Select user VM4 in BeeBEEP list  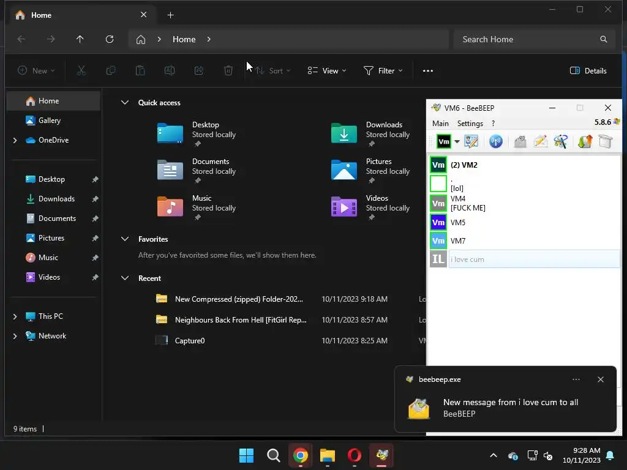pyautogui.click(x=525, y=203)
